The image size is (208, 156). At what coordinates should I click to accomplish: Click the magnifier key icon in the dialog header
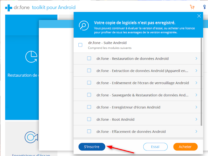(84, 26)
